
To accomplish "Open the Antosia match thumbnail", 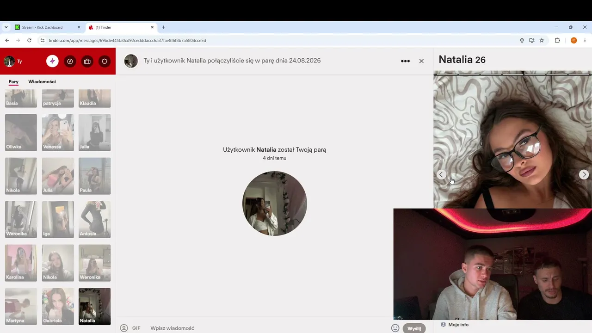I will click(95, 220).
